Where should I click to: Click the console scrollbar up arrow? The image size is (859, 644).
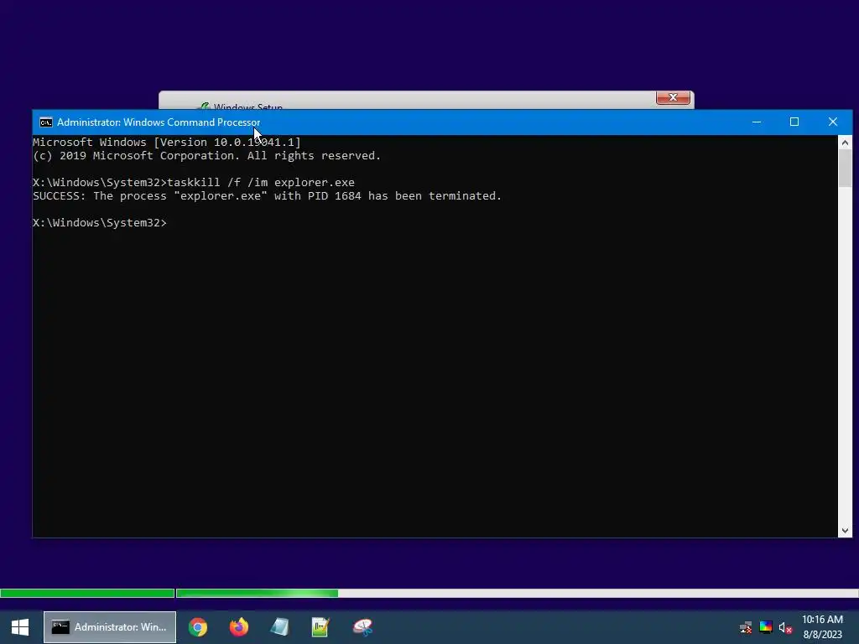pyautogui.click(x=845, y=143)
